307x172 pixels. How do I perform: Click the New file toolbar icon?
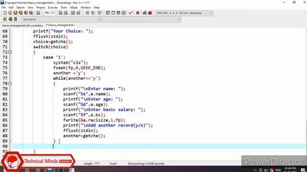5,13
